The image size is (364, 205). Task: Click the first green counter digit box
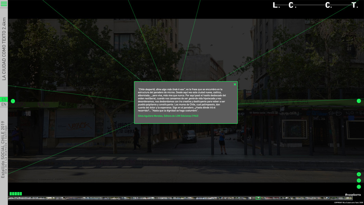click(11, 194)
